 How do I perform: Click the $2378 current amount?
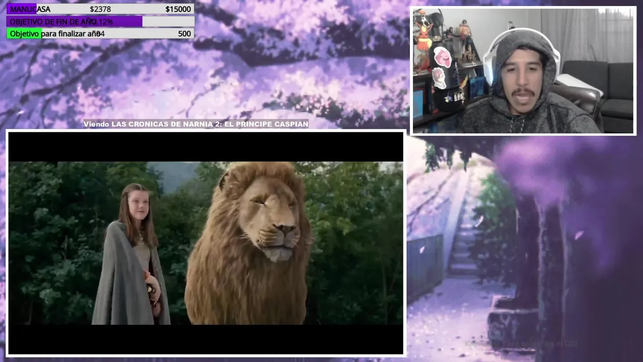(x=100, y=9)
